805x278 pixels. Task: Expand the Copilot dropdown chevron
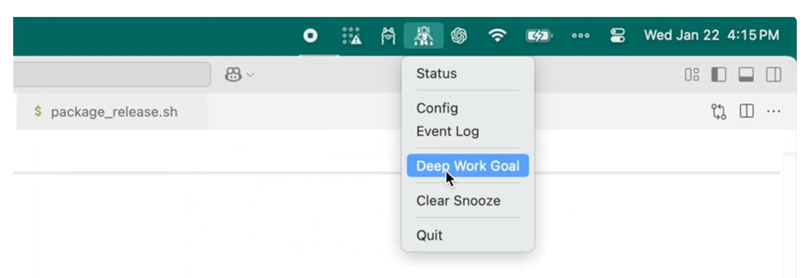tap(250, 75)
